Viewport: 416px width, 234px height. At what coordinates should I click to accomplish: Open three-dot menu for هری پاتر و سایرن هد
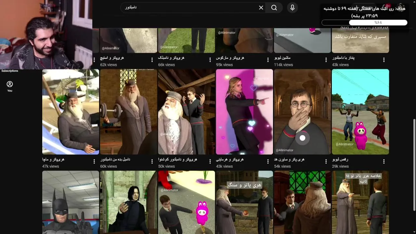tap(326, 162)
